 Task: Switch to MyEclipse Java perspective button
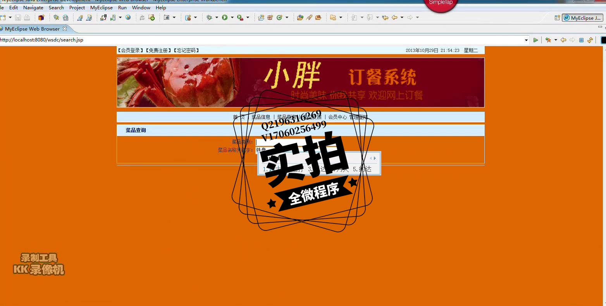582,18
